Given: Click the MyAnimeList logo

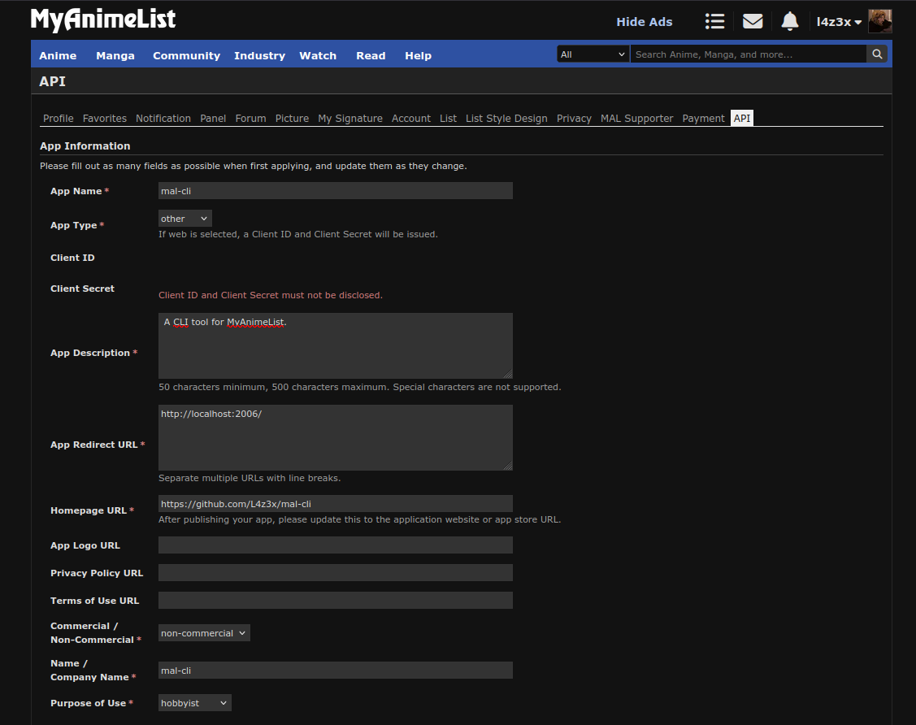Looking at the screenshot, I should [x=102, y=20].
